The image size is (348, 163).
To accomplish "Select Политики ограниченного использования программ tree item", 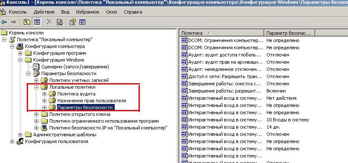I will pyautogui.click(x=104, y=121).
